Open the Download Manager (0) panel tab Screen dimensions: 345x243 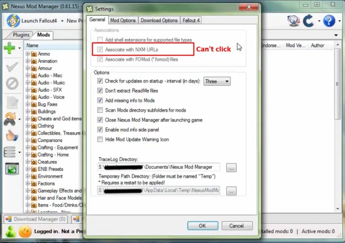(x=35, y=219)
